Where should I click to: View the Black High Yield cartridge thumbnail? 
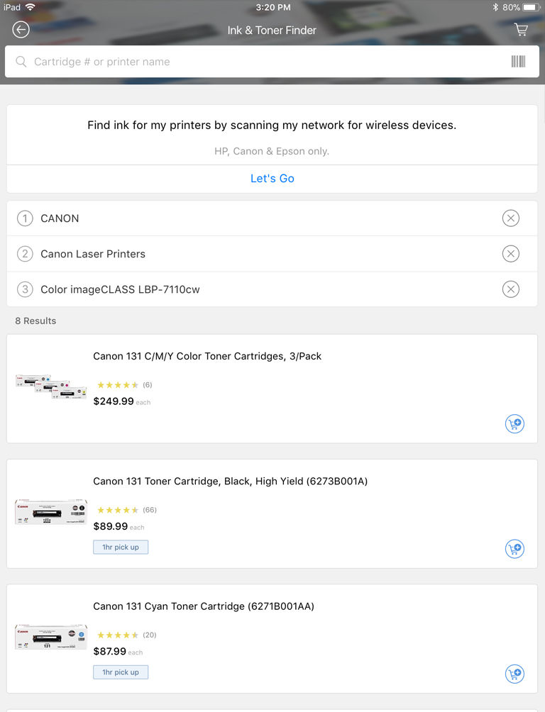pos(51,512)
